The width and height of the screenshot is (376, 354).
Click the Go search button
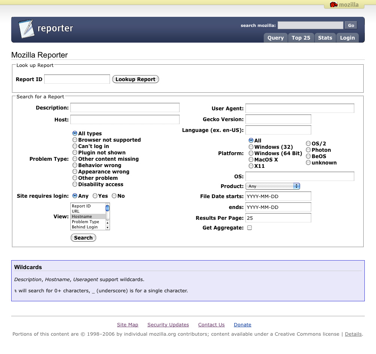(x=351, y=25)
